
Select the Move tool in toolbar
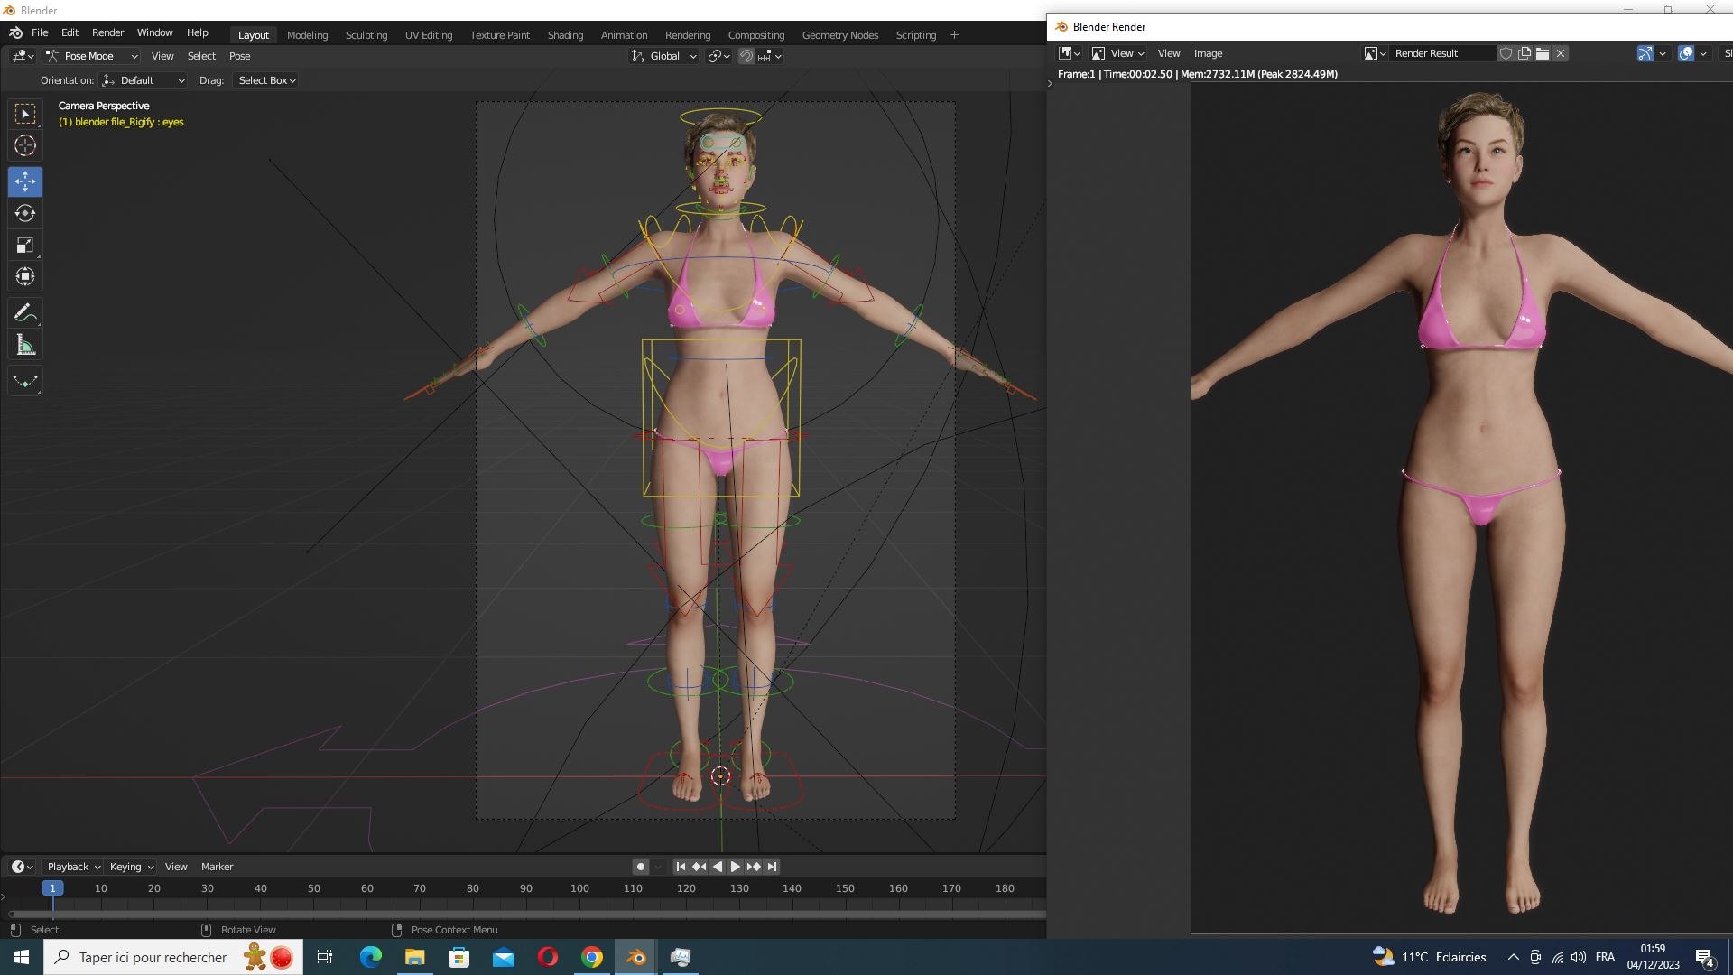(25, 181)
